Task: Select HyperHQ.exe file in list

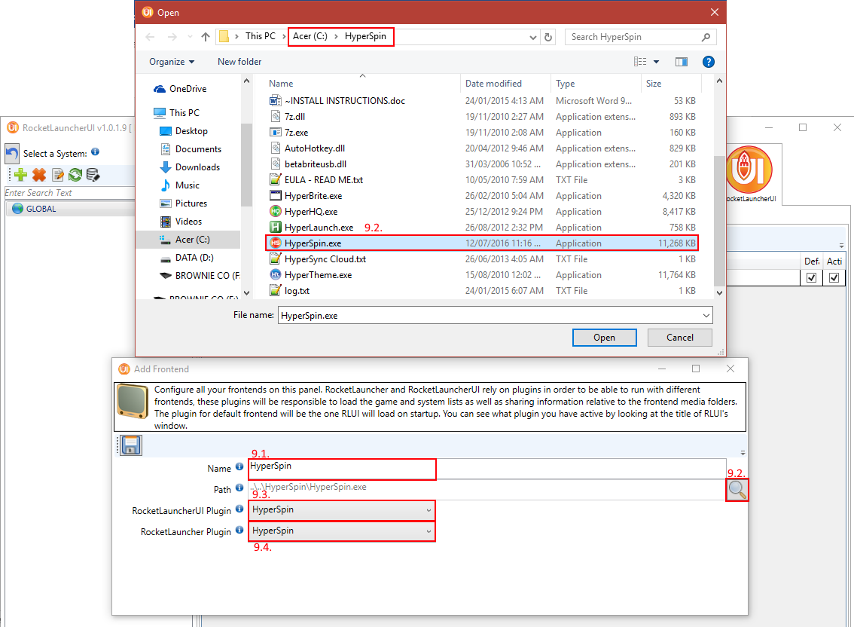Action: 311,212
